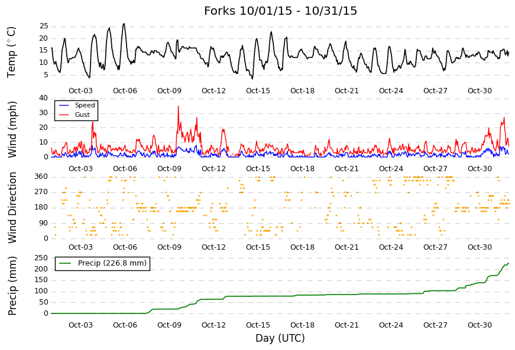The height and width of the screenshot is (350, 515).
Task: Click the red Gust legend line swatch
Action: [x=63, y=115]
